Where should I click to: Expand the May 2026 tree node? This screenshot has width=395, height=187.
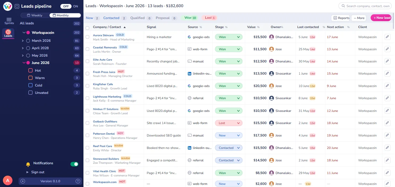pos(23,56)
